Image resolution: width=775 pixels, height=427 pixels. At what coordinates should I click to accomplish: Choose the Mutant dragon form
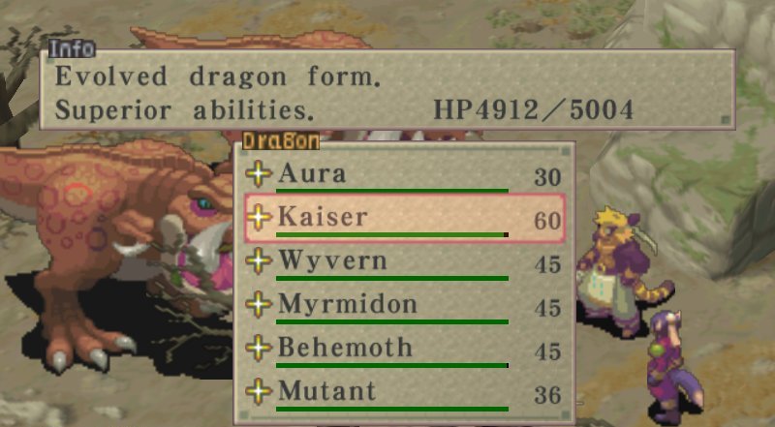pyautogui.click(x=404, y=392)
